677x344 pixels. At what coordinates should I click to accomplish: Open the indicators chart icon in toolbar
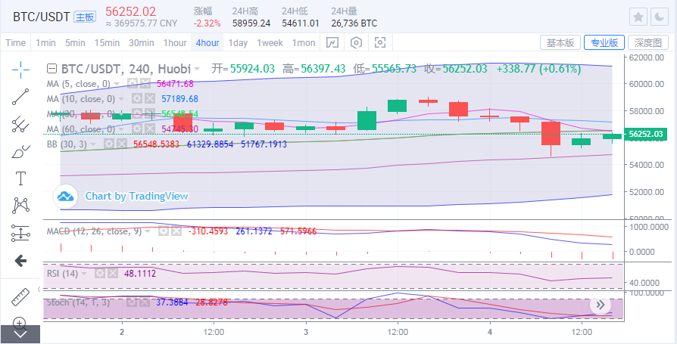pyautogui.click(x=332, y=42)
